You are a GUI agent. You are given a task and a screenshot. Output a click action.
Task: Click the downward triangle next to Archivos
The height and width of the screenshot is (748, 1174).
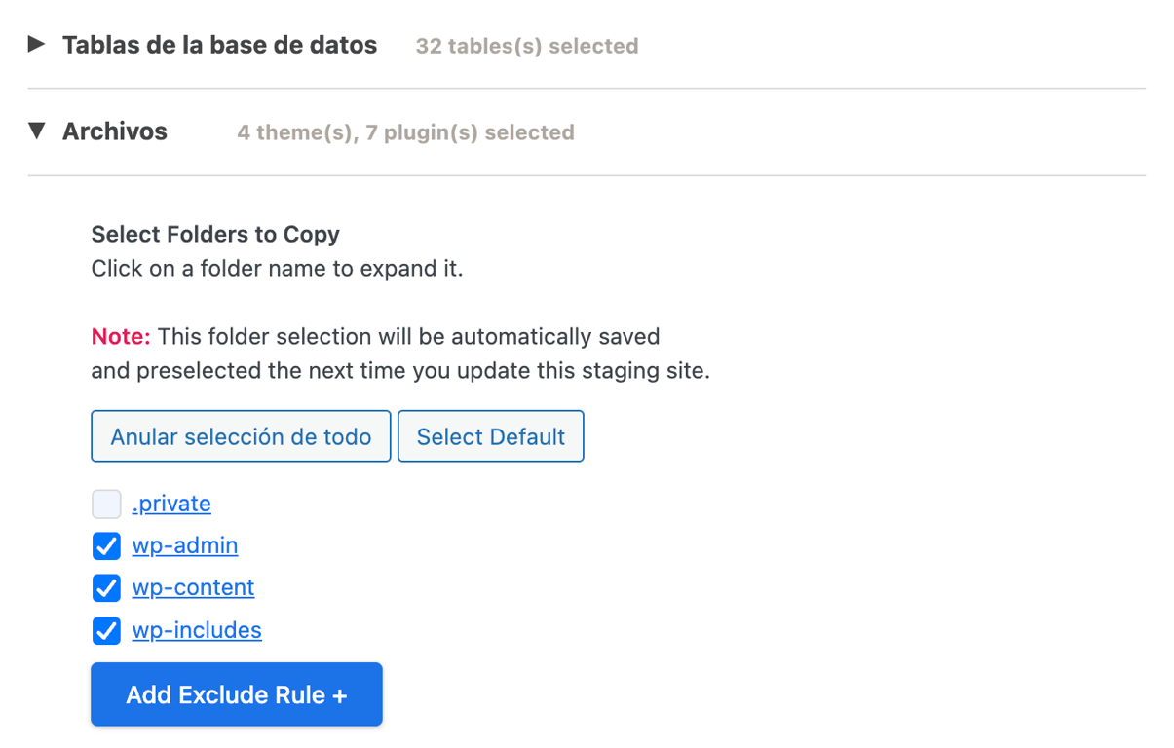[36, 131]
